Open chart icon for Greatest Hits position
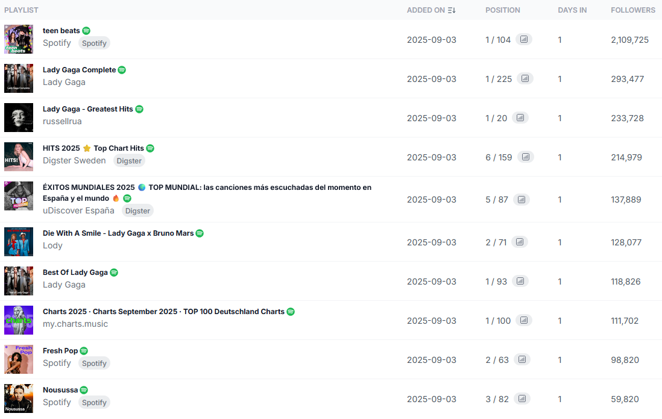Viewport: 662px width, 419px height. [520, 118]
